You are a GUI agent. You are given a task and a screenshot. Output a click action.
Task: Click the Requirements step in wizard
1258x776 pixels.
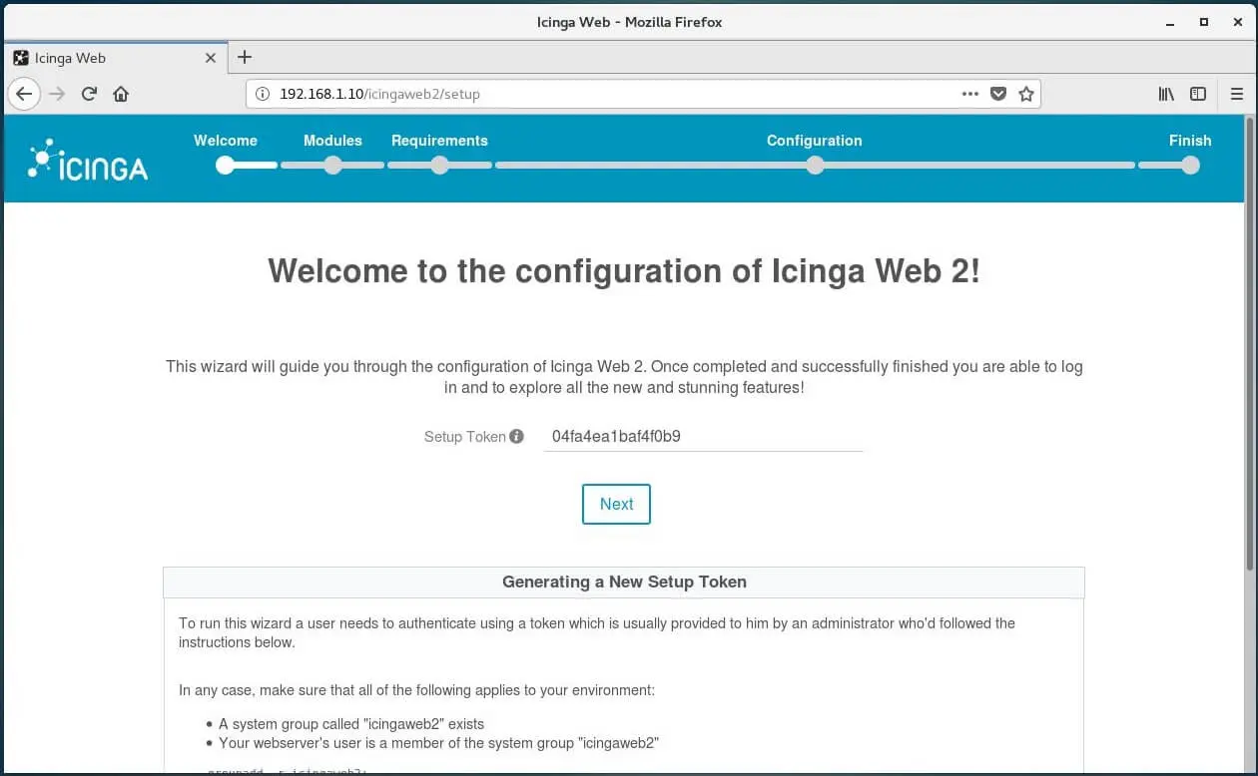(x=439, y=141)
